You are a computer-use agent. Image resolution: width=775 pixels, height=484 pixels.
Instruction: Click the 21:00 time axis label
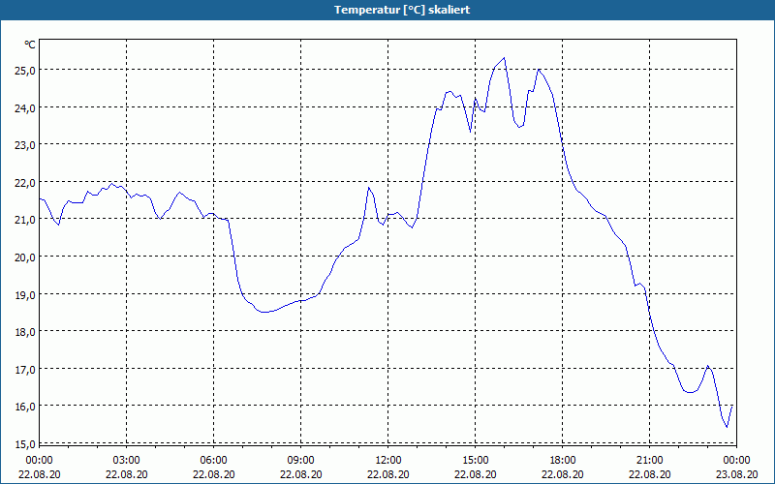tap(649, 461)
